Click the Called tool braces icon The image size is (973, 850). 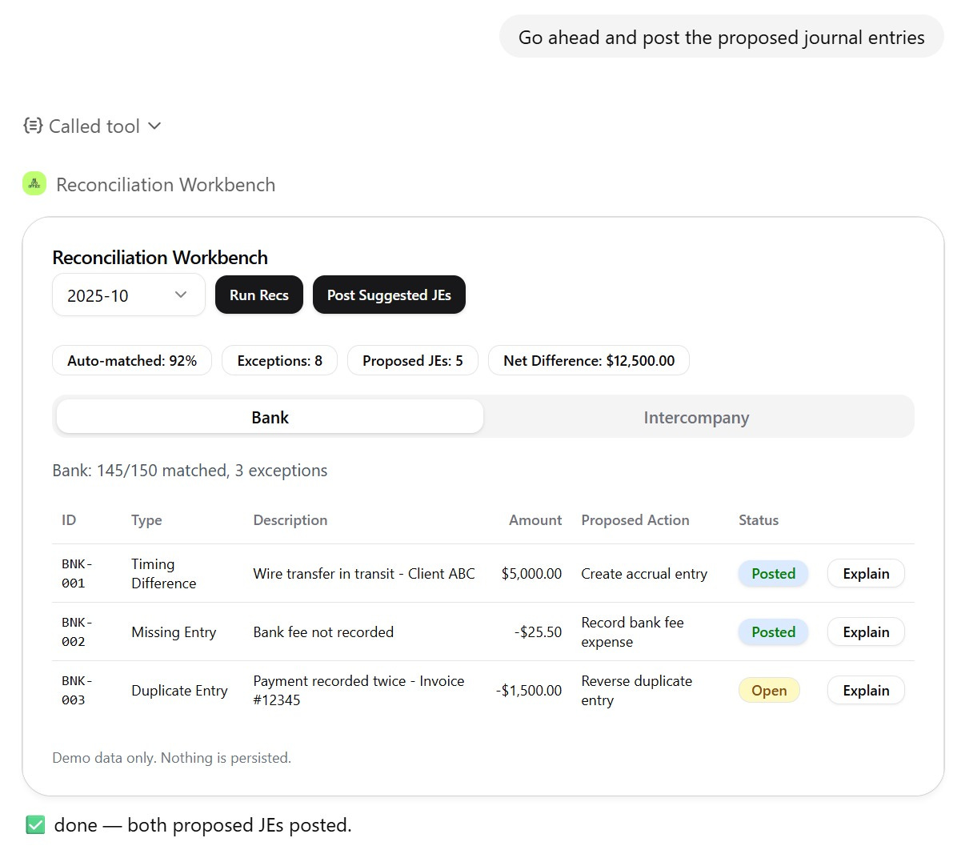tap(33, 126)
